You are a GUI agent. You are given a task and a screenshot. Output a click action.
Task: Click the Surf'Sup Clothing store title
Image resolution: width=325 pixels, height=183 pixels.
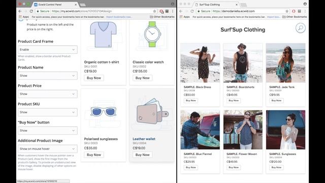coord(243,29)
